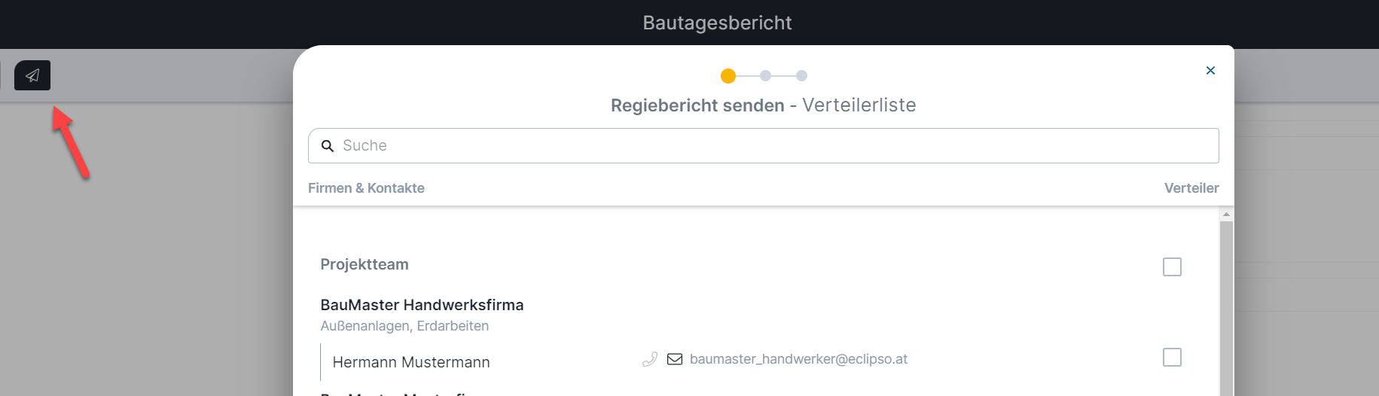Jump to the third wizard step dot

coord(801,76)
